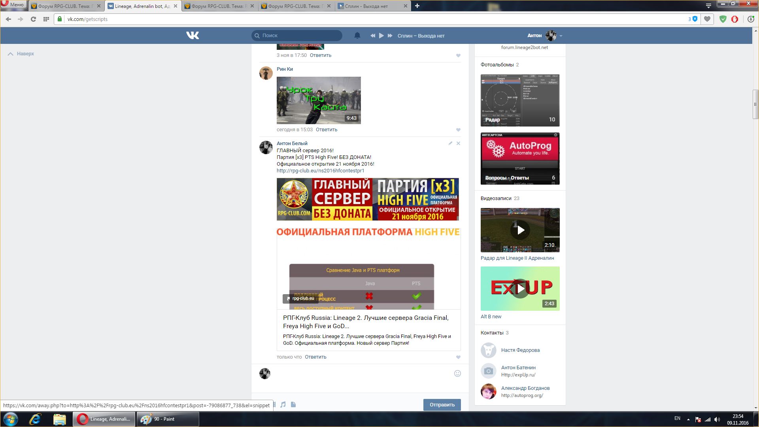759x427 pixels.
Task: Play the Радар для Lineage II video
Action: [x=520, y=230]
